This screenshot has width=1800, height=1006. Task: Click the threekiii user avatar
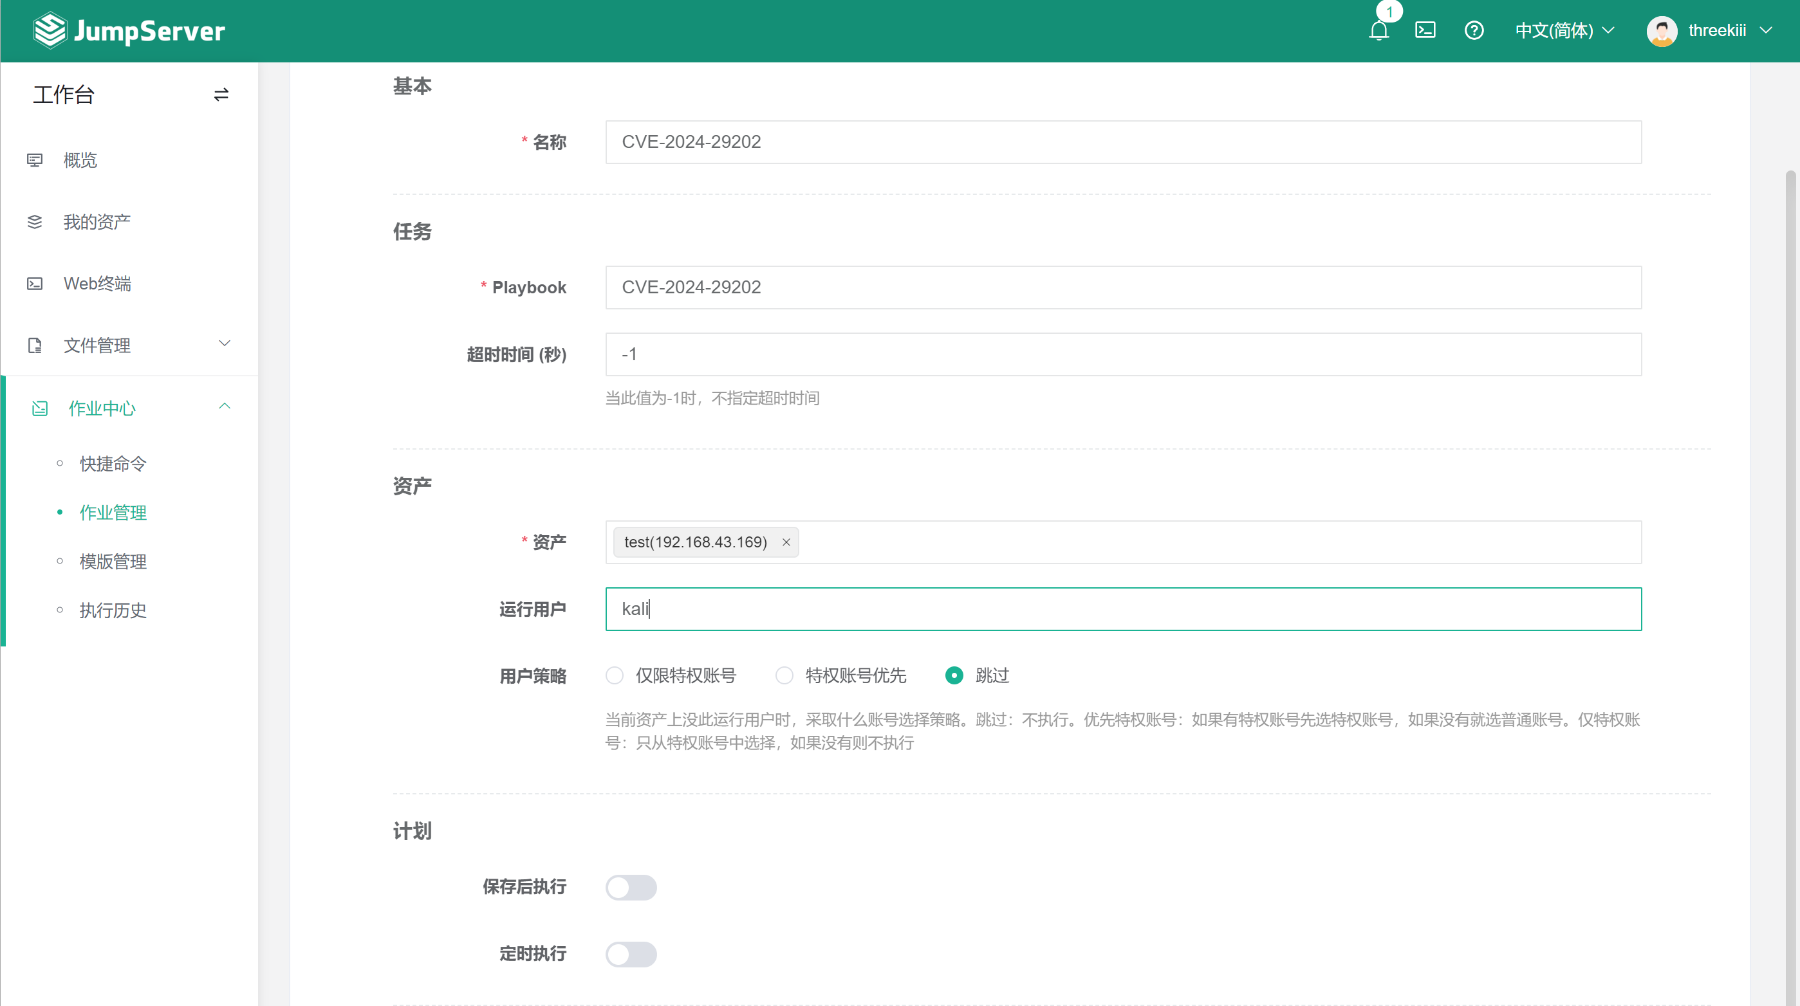(1662, 31)
